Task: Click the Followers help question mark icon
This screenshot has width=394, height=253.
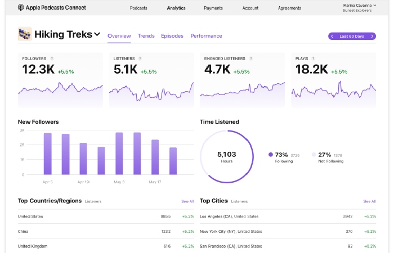Action: [x=52, y=58]
